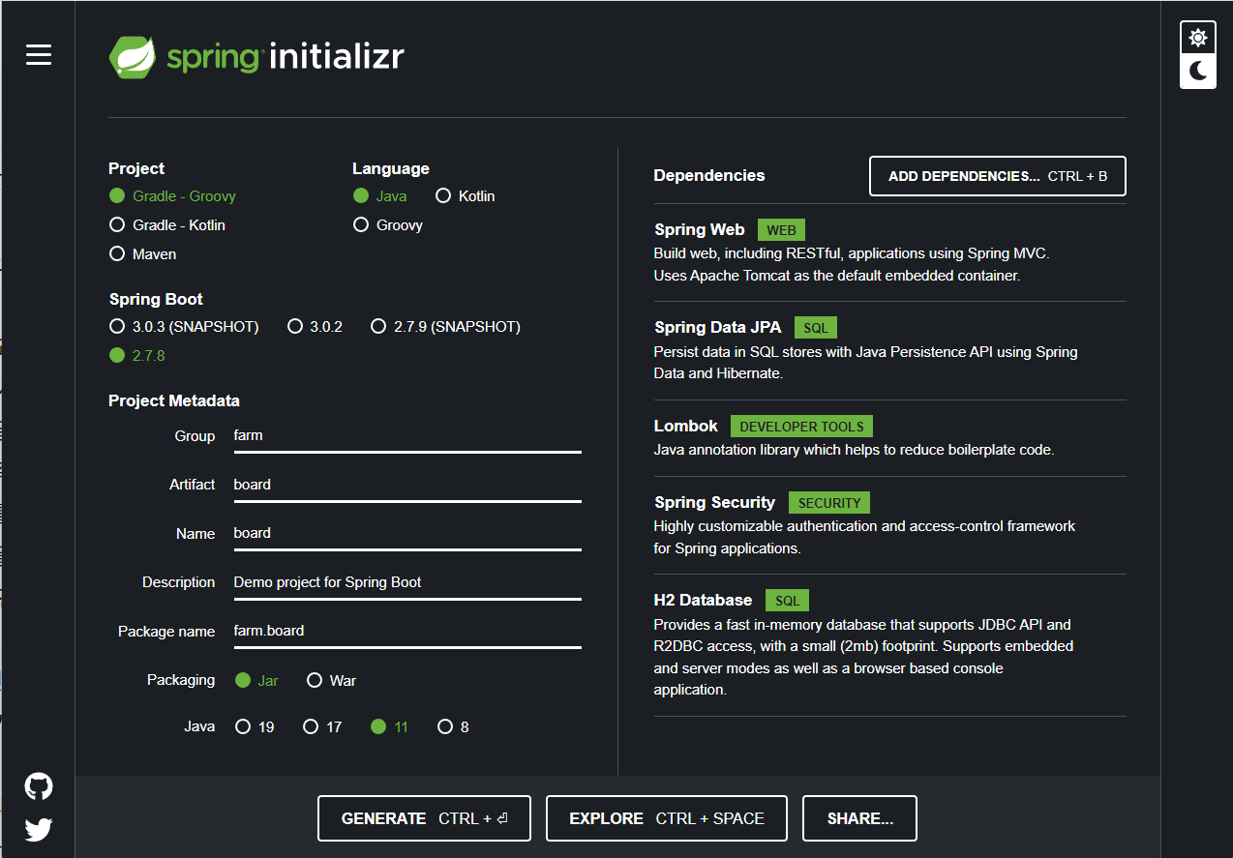Click the Dependencies heading
Viewport: 1233px width, 858px height.
[709, 175]
